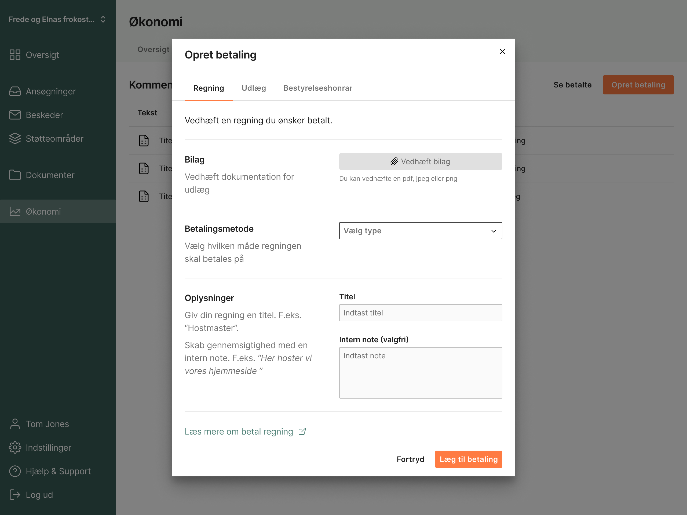Image resolution: width=687 pixels, height=515 pixels.
Task: Select Ansøgninger in the sidebar
Action: pos(51,91)
